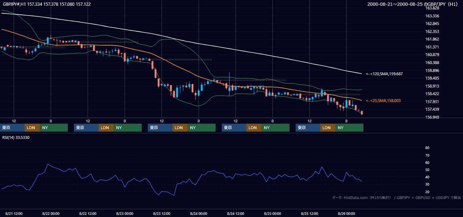Click the 156.948 price axis label

[x=432, y=117]
